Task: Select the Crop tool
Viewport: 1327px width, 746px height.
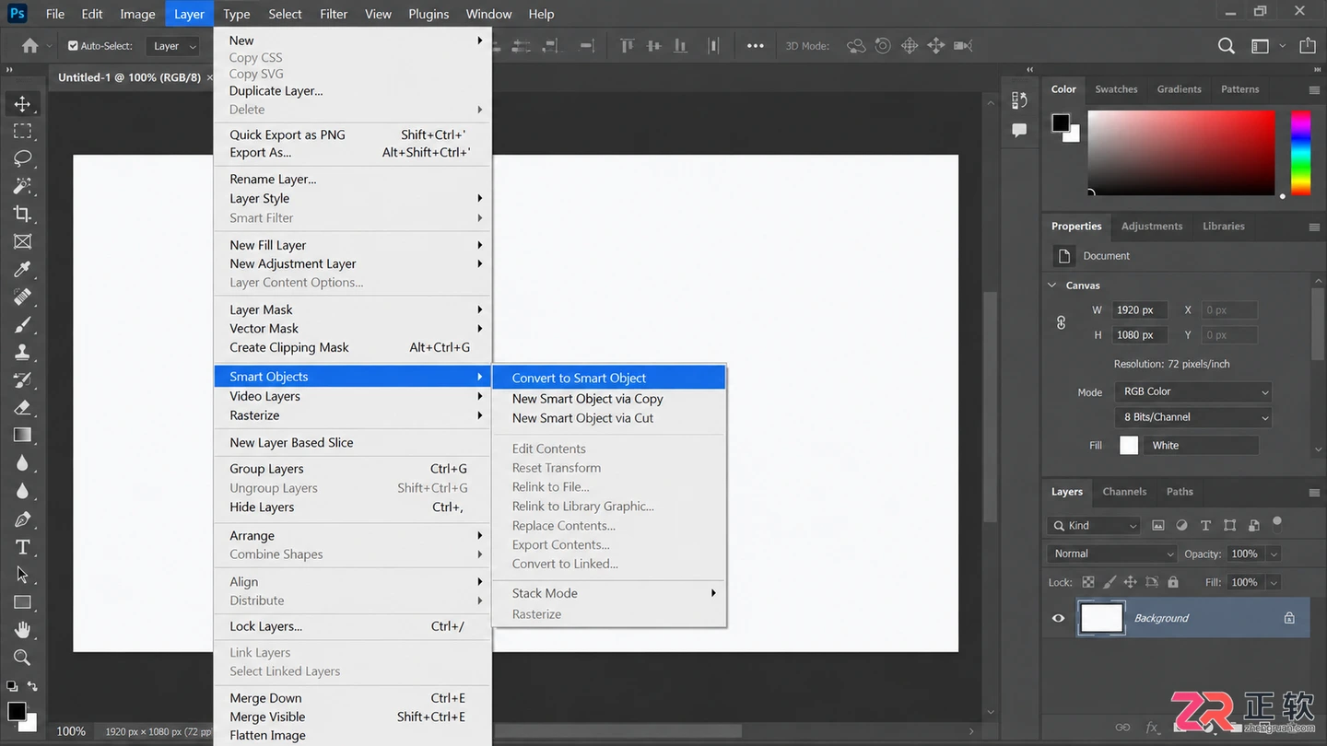Action: (x=22, y=214)
